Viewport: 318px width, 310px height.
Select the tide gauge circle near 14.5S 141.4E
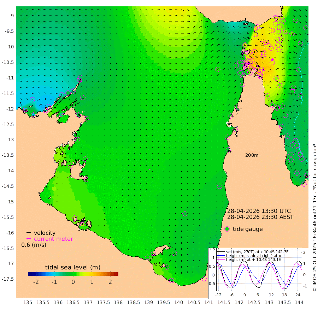pos(220,186)
